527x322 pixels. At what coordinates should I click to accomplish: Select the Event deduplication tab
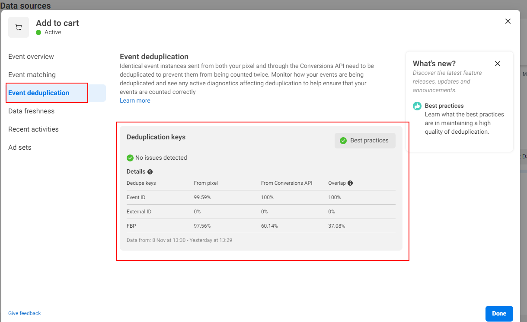click(x=39, y=93)
